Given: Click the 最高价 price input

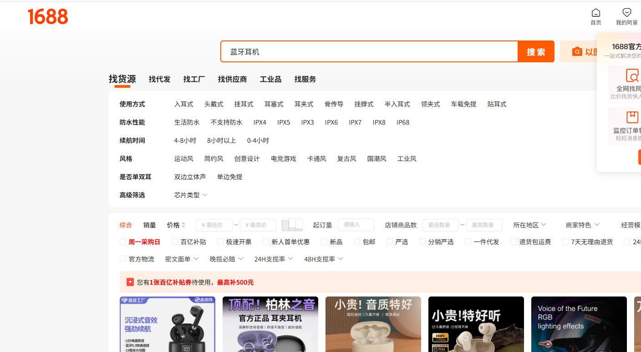Looking at the screenshot, I should [x=258, y=225].
